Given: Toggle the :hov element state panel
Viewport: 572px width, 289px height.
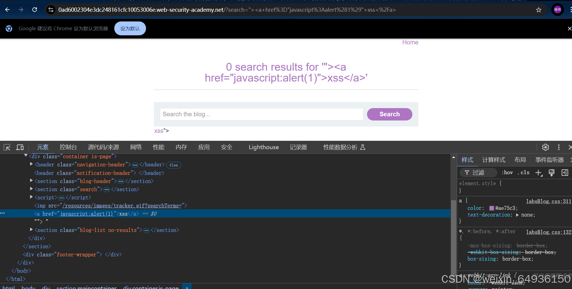Looking at the screenshot, I should click(x=507, y=172).
